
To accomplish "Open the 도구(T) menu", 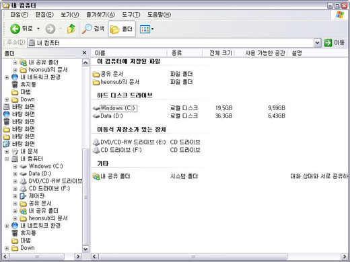I will [131, 15].
